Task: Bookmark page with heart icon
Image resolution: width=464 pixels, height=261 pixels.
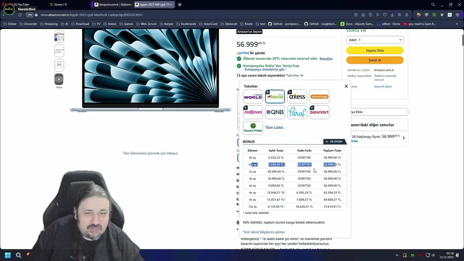Action: (x=385, y=15)
